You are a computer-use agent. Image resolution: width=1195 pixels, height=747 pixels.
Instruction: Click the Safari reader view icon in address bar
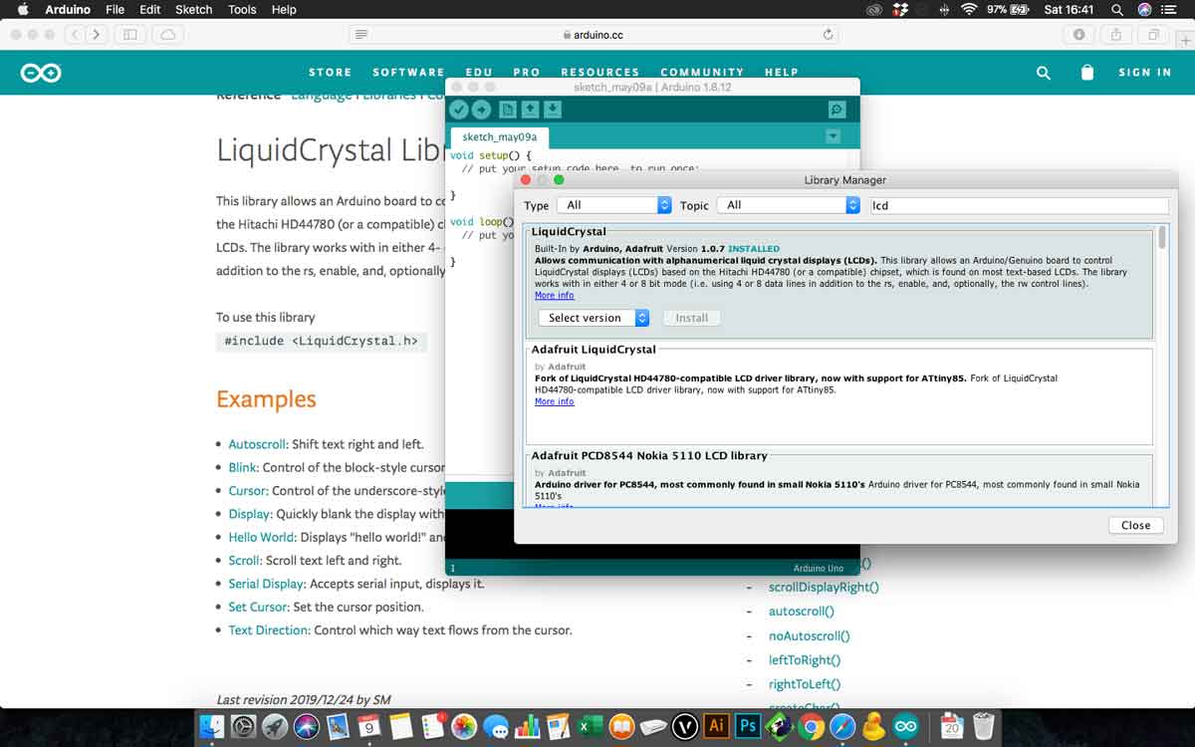click(361, 35)
